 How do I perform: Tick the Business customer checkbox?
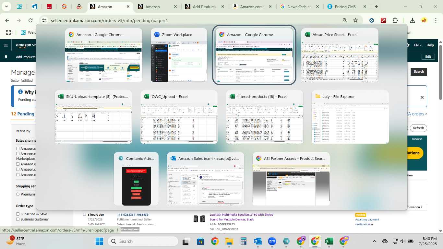tap(18, 219)
